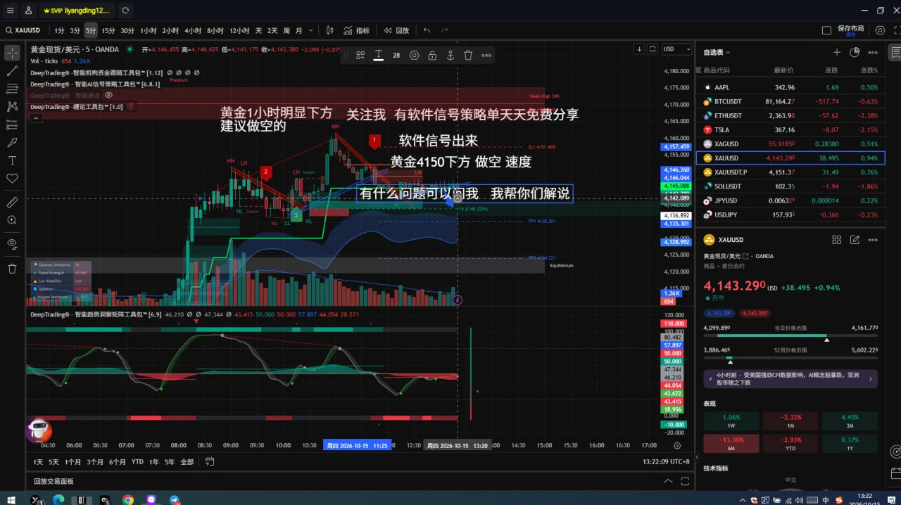Screen dimensions: 901x505
Task: Open the candlestick chart style selector
Action: pos(330,30)
